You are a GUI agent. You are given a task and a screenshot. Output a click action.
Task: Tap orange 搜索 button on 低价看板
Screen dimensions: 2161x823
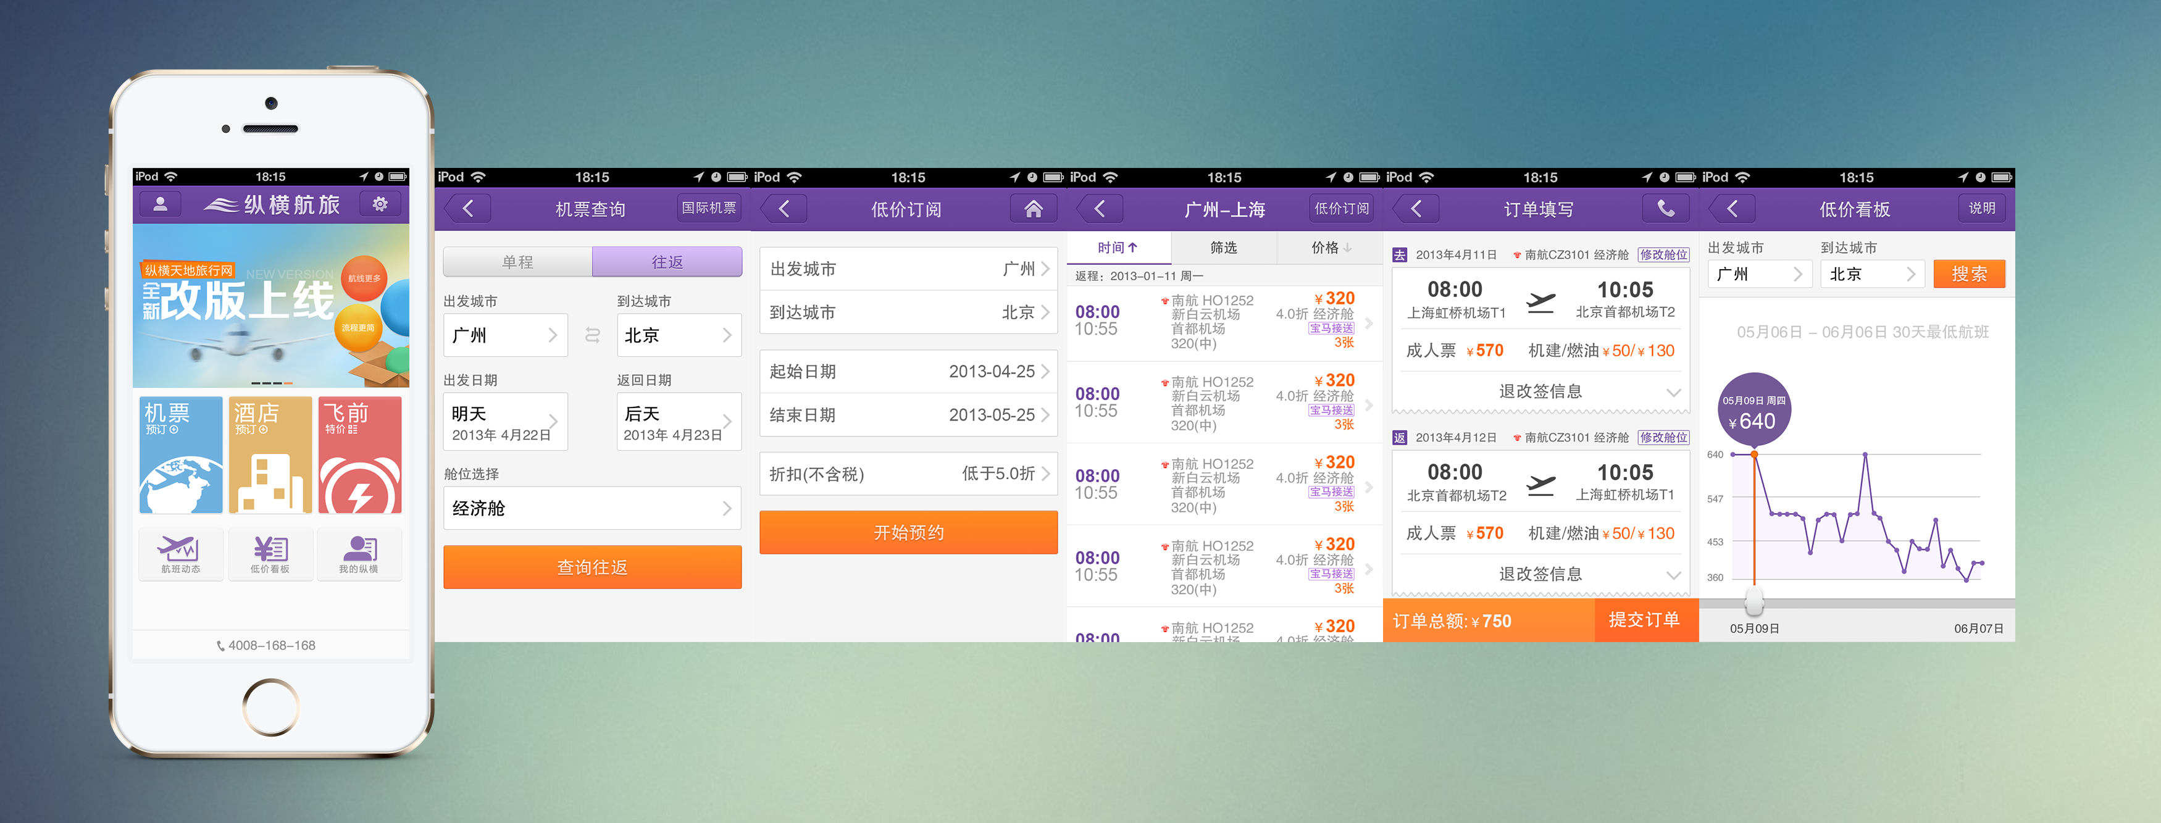1969,274
